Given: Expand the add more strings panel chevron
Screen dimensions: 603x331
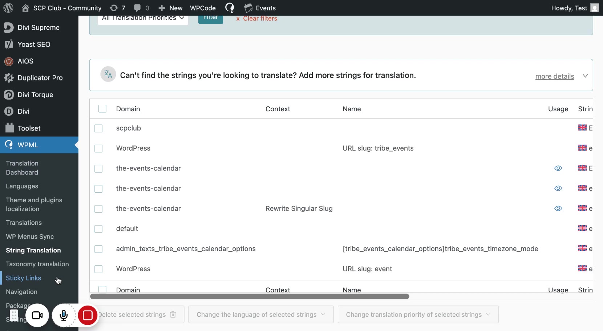Looking at the screenshot, I should pos(585,76).
